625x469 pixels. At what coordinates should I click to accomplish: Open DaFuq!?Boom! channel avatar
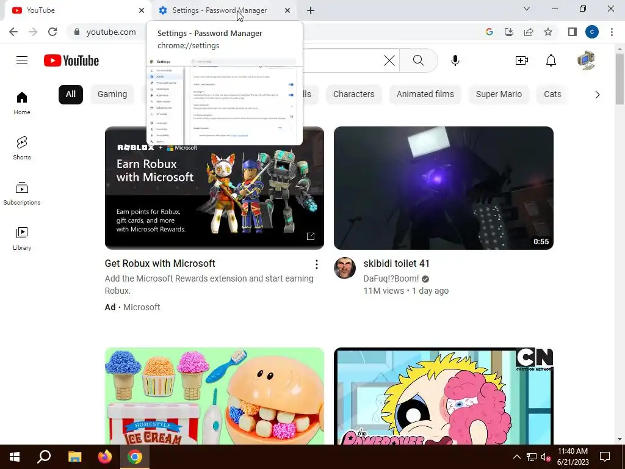pos(345,268)
